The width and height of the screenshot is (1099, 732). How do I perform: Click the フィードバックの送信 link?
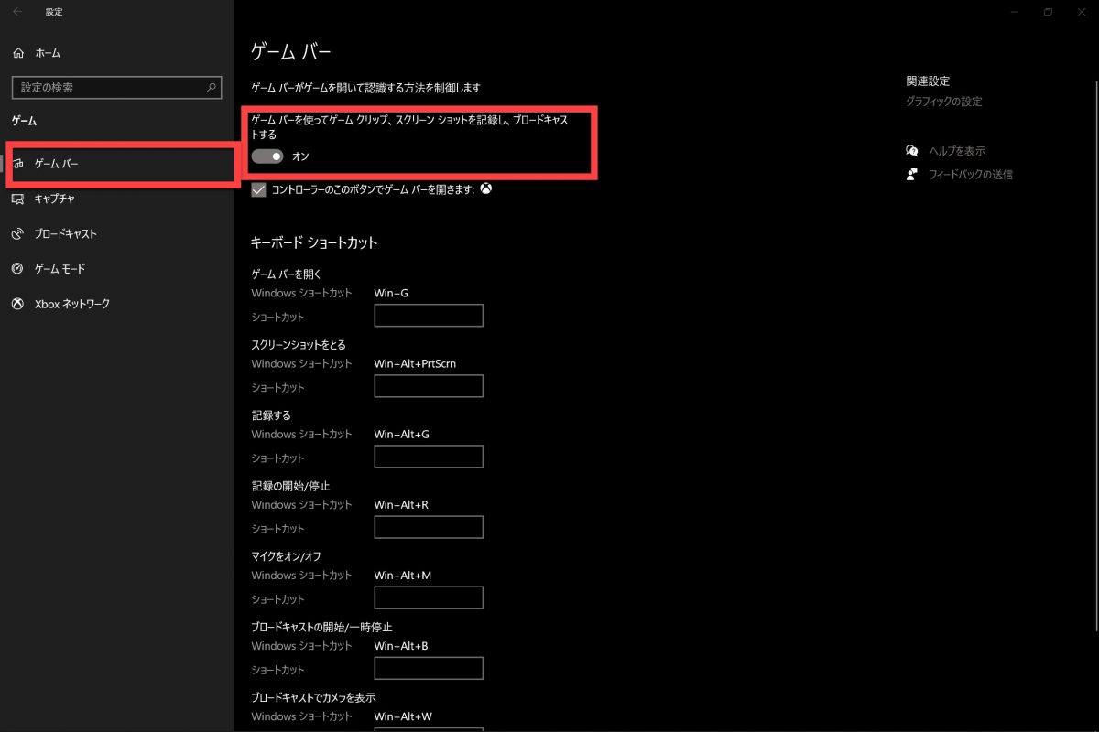pos(971,175)
